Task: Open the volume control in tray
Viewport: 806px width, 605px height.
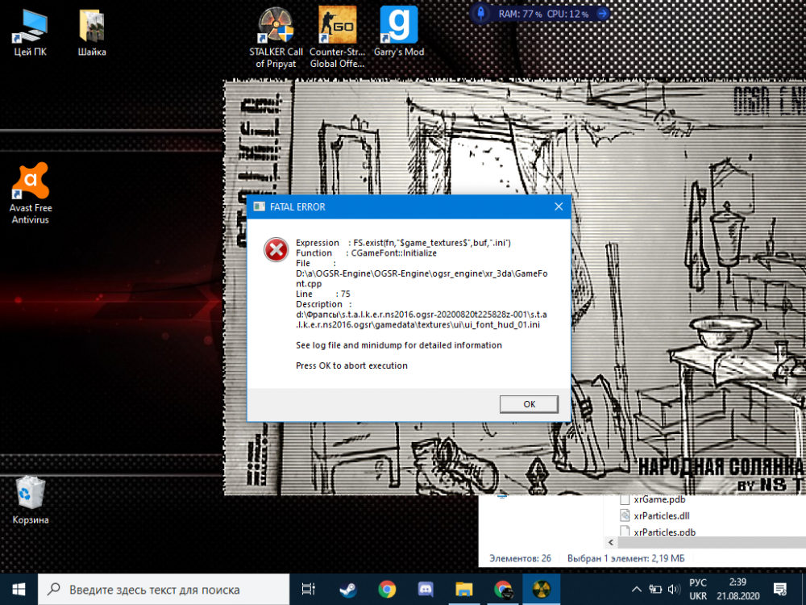Action: click(x=674, y=589)
